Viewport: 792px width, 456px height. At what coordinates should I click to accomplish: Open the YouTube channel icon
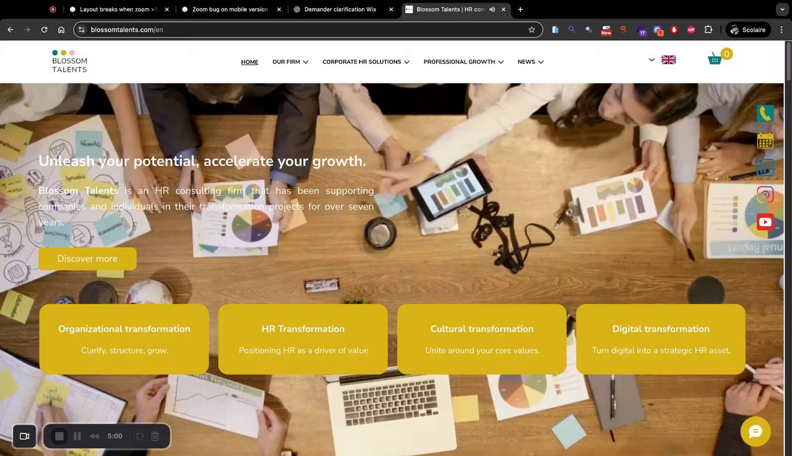point(765,222)
